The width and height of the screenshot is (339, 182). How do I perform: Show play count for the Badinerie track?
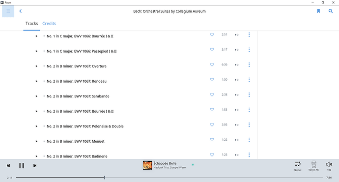[x=236, y=155]
